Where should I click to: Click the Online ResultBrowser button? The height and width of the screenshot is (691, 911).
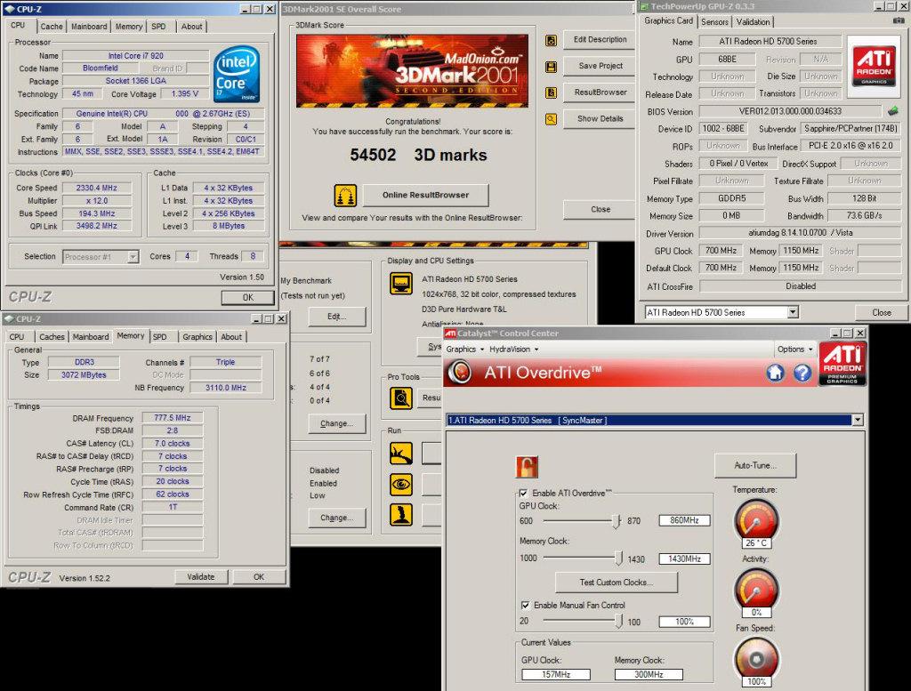(x=425, y=195)
